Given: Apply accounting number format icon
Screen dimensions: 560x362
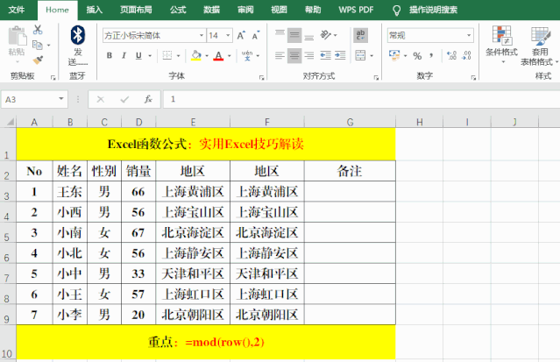Looking at the screenshot, I should (x=394, y=55).
